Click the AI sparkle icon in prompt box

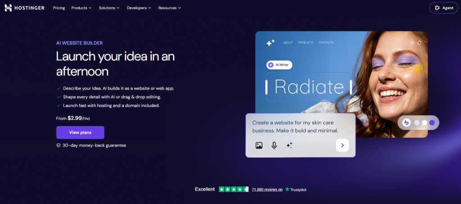(x=289, y=145)
